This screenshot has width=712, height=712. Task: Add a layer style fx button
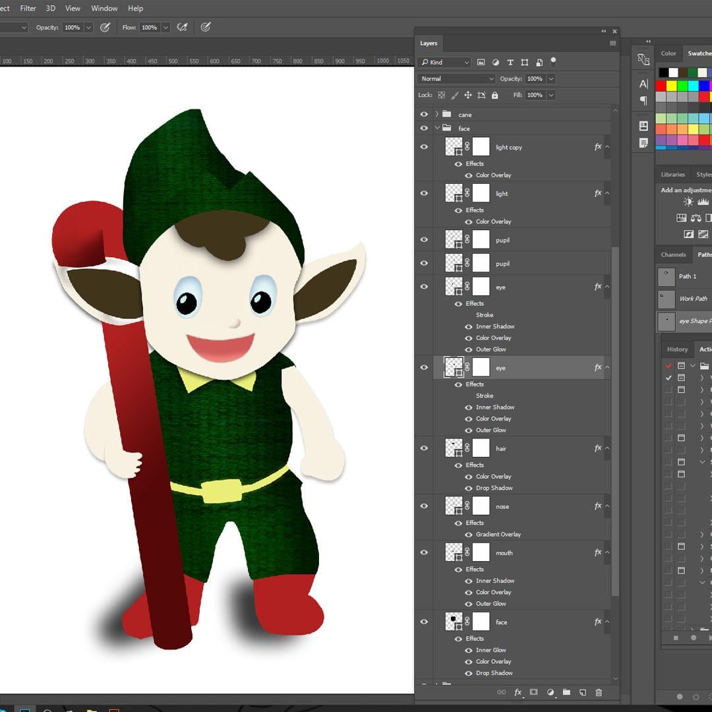click(518, 692)
